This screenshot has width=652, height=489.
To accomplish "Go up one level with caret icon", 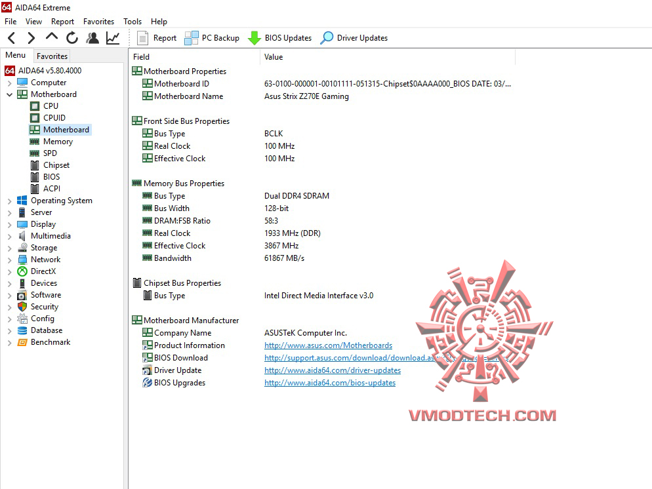I will (x=52, y=37).
